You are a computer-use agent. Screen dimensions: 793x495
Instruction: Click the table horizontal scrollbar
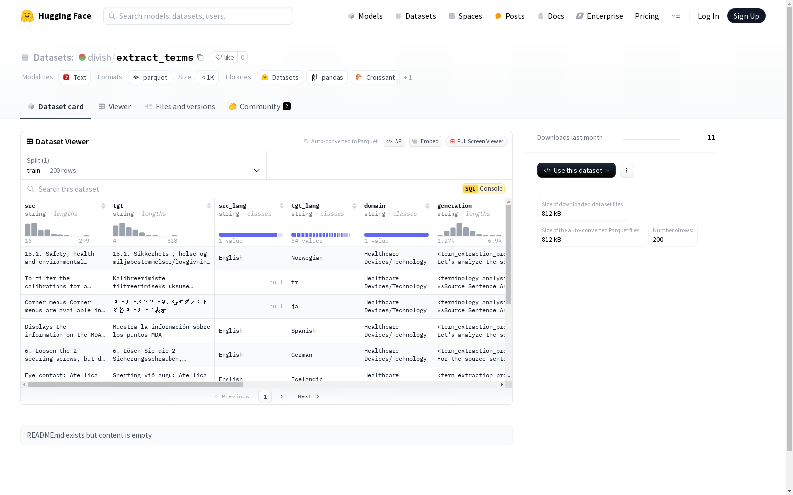click(x=135, y=384)
